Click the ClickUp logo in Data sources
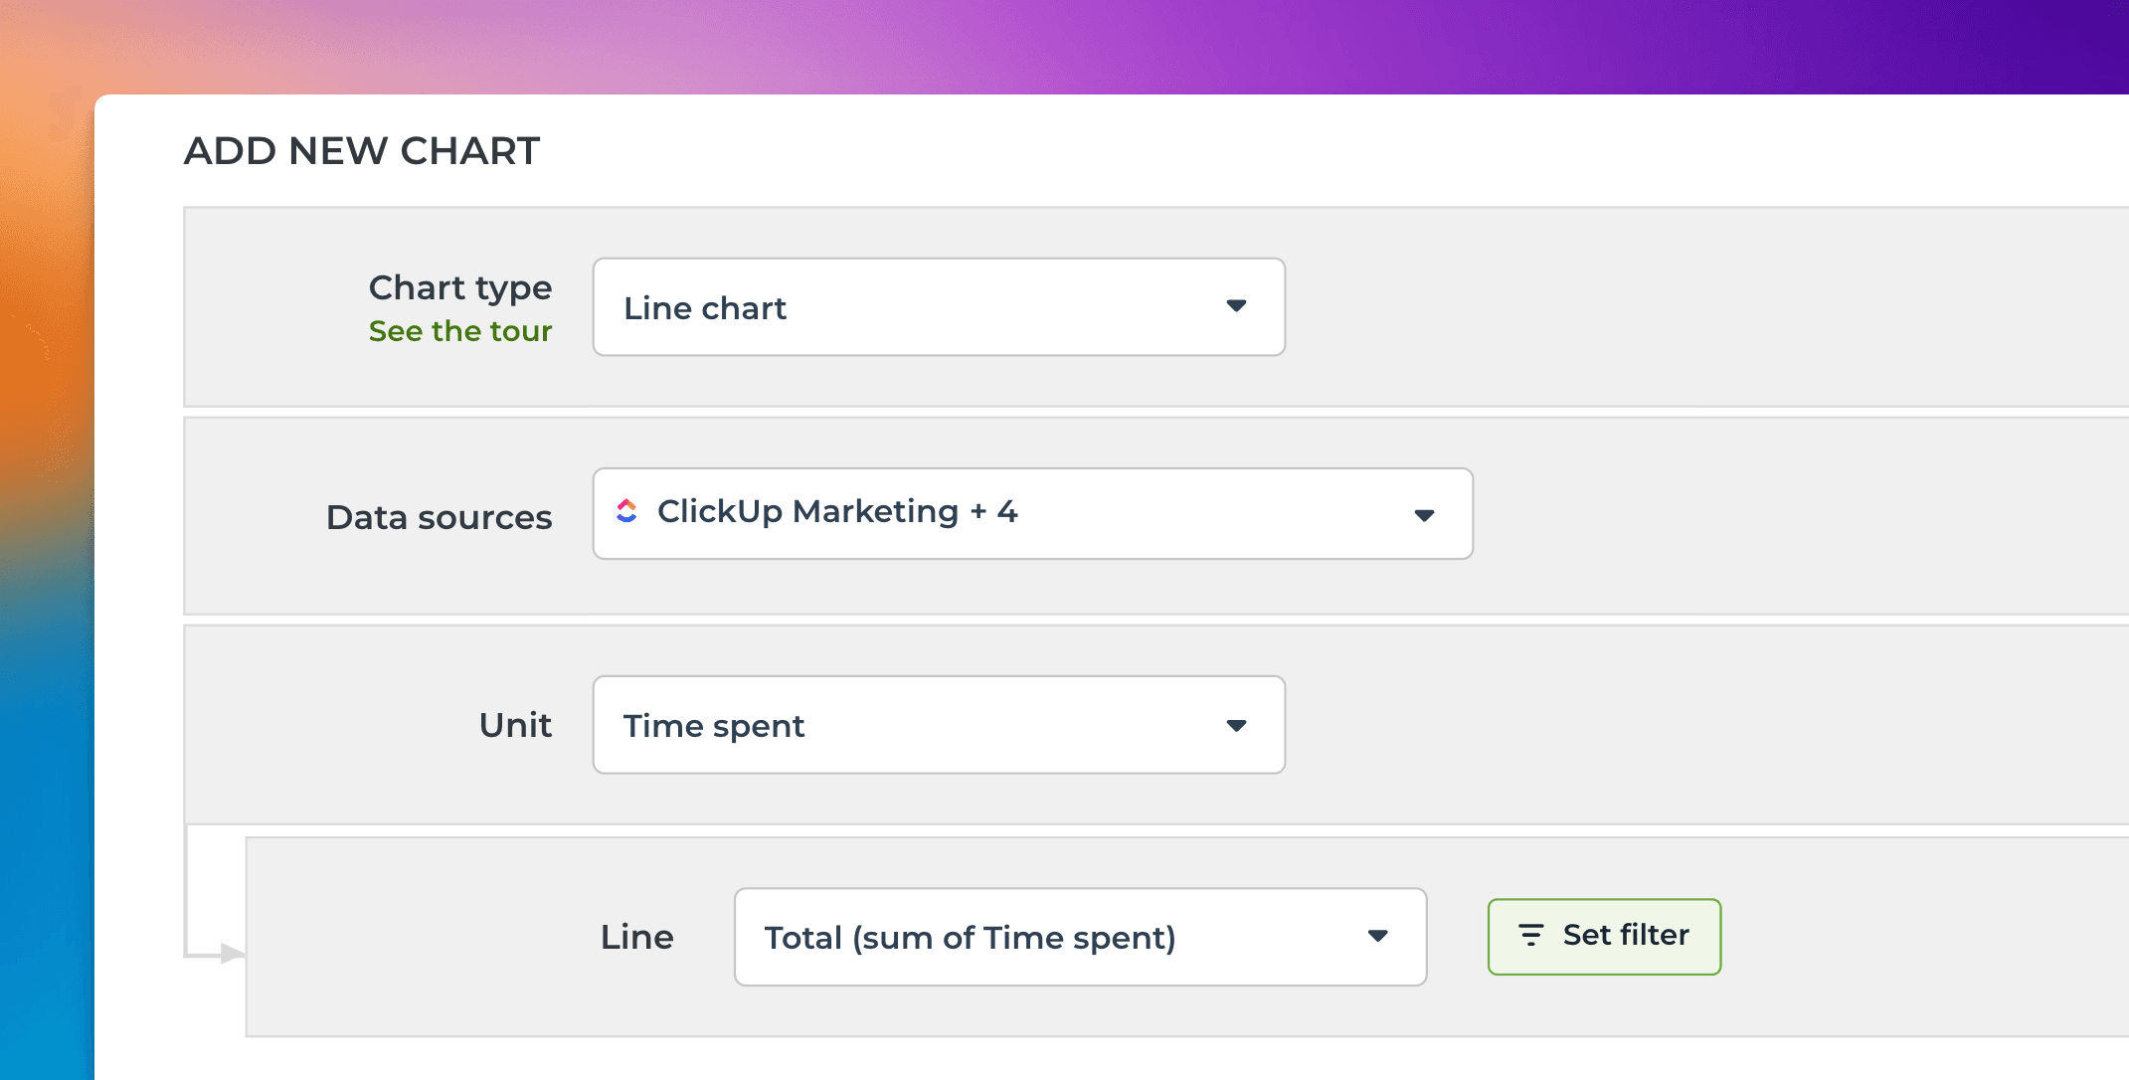2129x1080 pixels. tap(626, 511)
